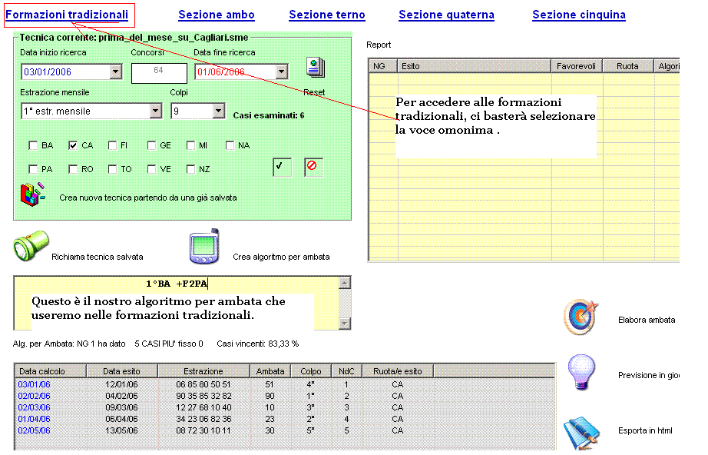Click the Colpo column header
This screenshot has height=455, width=708.
tap(311, 371)
